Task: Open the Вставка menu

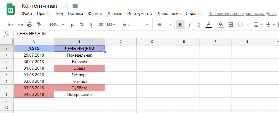Action: click(75, 14)
